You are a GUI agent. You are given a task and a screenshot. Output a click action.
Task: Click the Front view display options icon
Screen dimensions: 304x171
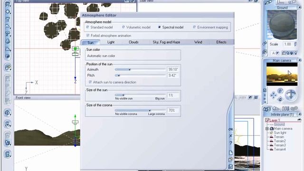(x=250, y=97)
